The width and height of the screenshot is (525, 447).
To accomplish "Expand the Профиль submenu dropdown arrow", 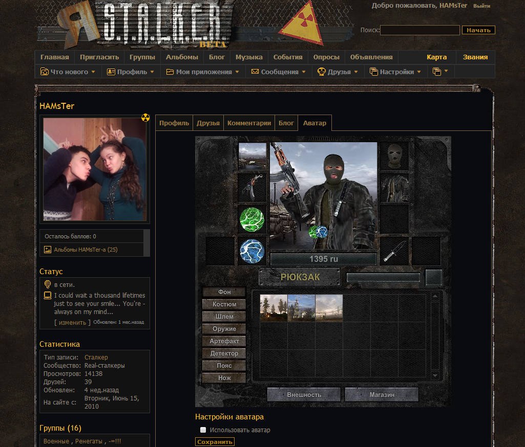I will click(152, 72).
